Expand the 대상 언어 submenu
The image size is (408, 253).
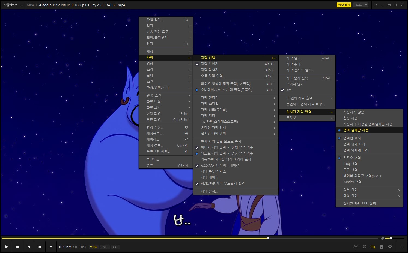(370, 196)
